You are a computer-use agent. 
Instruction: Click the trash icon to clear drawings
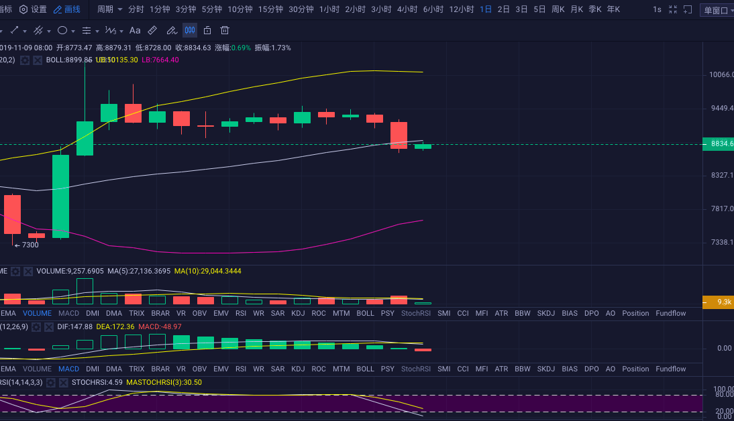point(224,30)
